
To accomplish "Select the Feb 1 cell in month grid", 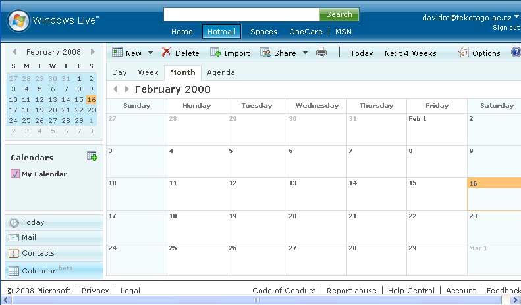I will coord(437,129).
